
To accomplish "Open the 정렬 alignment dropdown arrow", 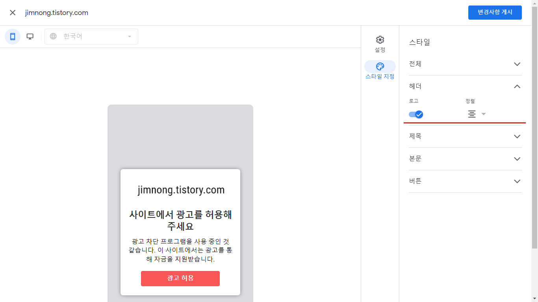I will click(x=484, y=114).
